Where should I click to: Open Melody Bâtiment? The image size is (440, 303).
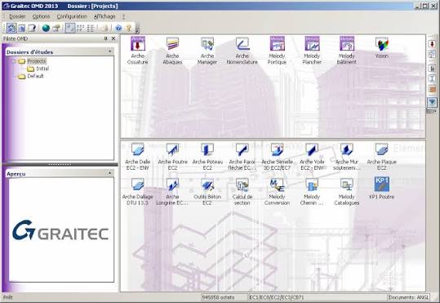point(347,50)
